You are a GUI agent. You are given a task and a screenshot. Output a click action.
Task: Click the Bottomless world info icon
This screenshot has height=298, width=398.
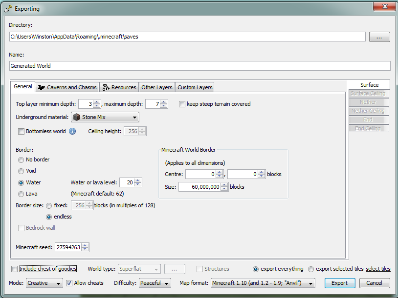(72, 131)
